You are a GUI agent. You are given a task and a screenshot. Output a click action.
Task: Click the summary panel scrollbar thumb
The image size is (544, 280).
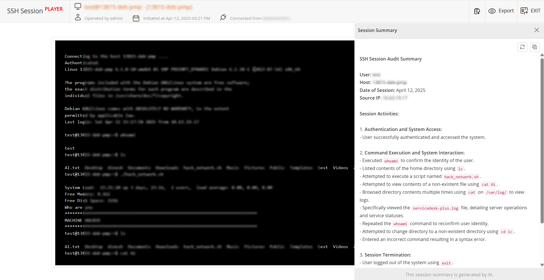[x=542, y=141]
